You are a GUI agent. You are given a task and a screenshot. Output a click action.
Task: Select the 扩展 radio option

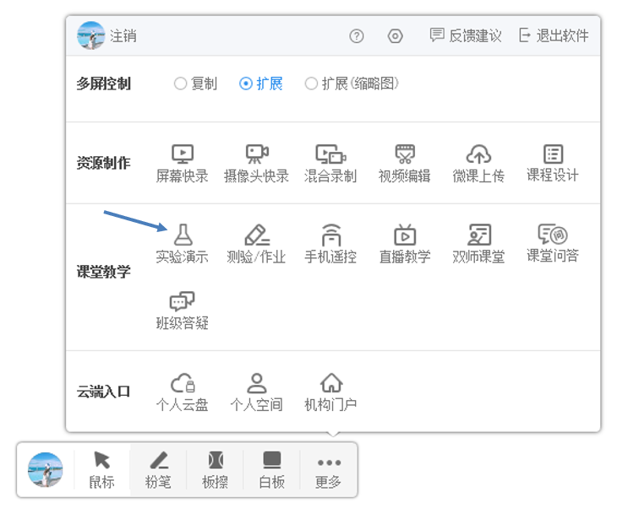(246, 84)
